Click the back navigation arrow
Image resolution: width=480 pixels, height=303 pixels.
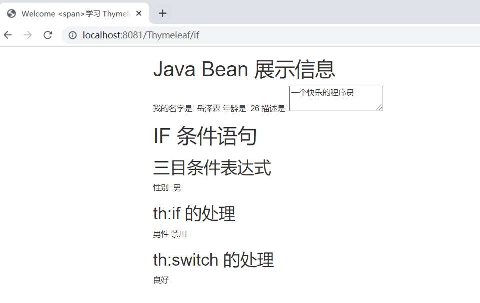[x=8, y=35]
